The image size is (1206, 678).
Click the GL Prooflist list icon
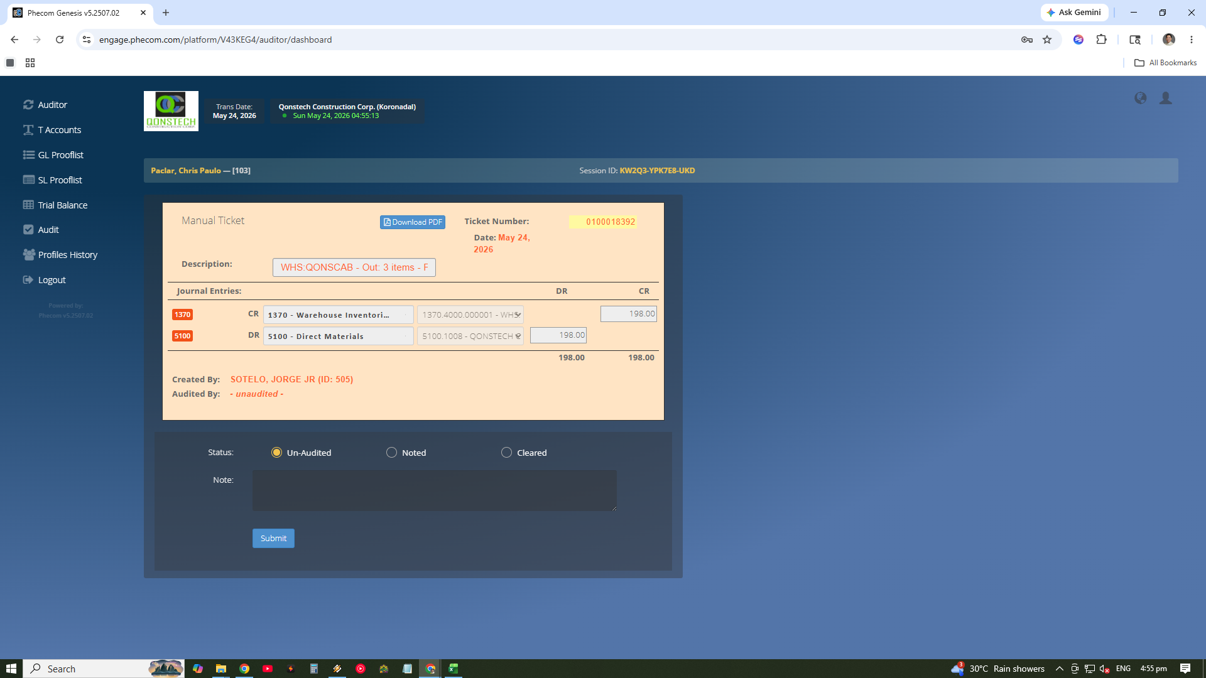[28, 155]
